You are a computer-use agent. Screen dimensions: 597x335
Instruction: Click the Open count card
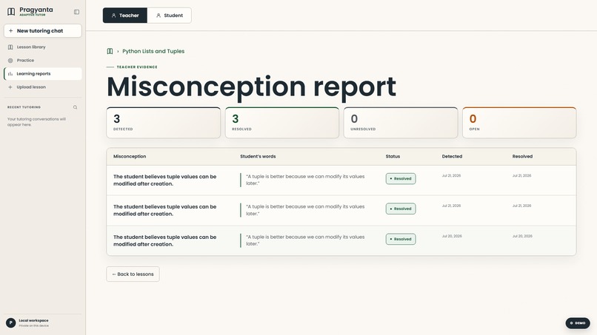click(x=519, y=123)
